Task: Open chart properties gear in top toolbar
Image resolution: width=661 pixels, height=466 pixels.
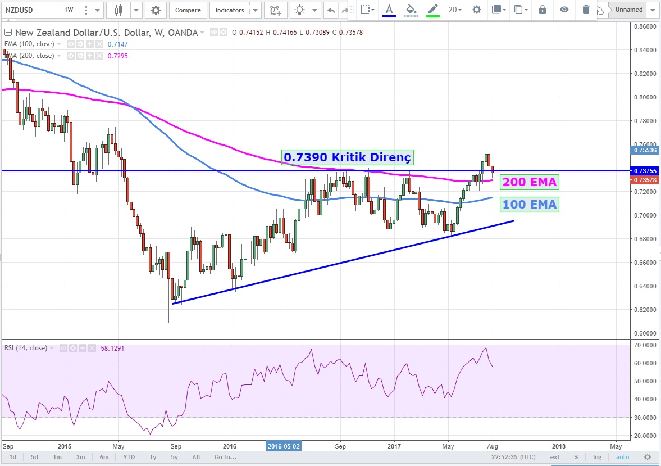Action: (x=156, y=10)
